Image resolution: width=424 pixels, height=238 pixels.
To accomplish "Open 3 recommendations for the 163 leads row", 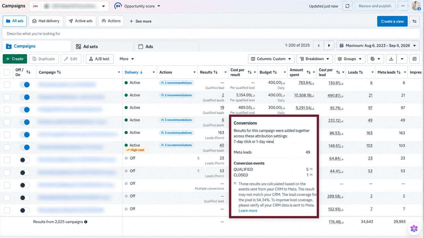I will click(176, 133).
